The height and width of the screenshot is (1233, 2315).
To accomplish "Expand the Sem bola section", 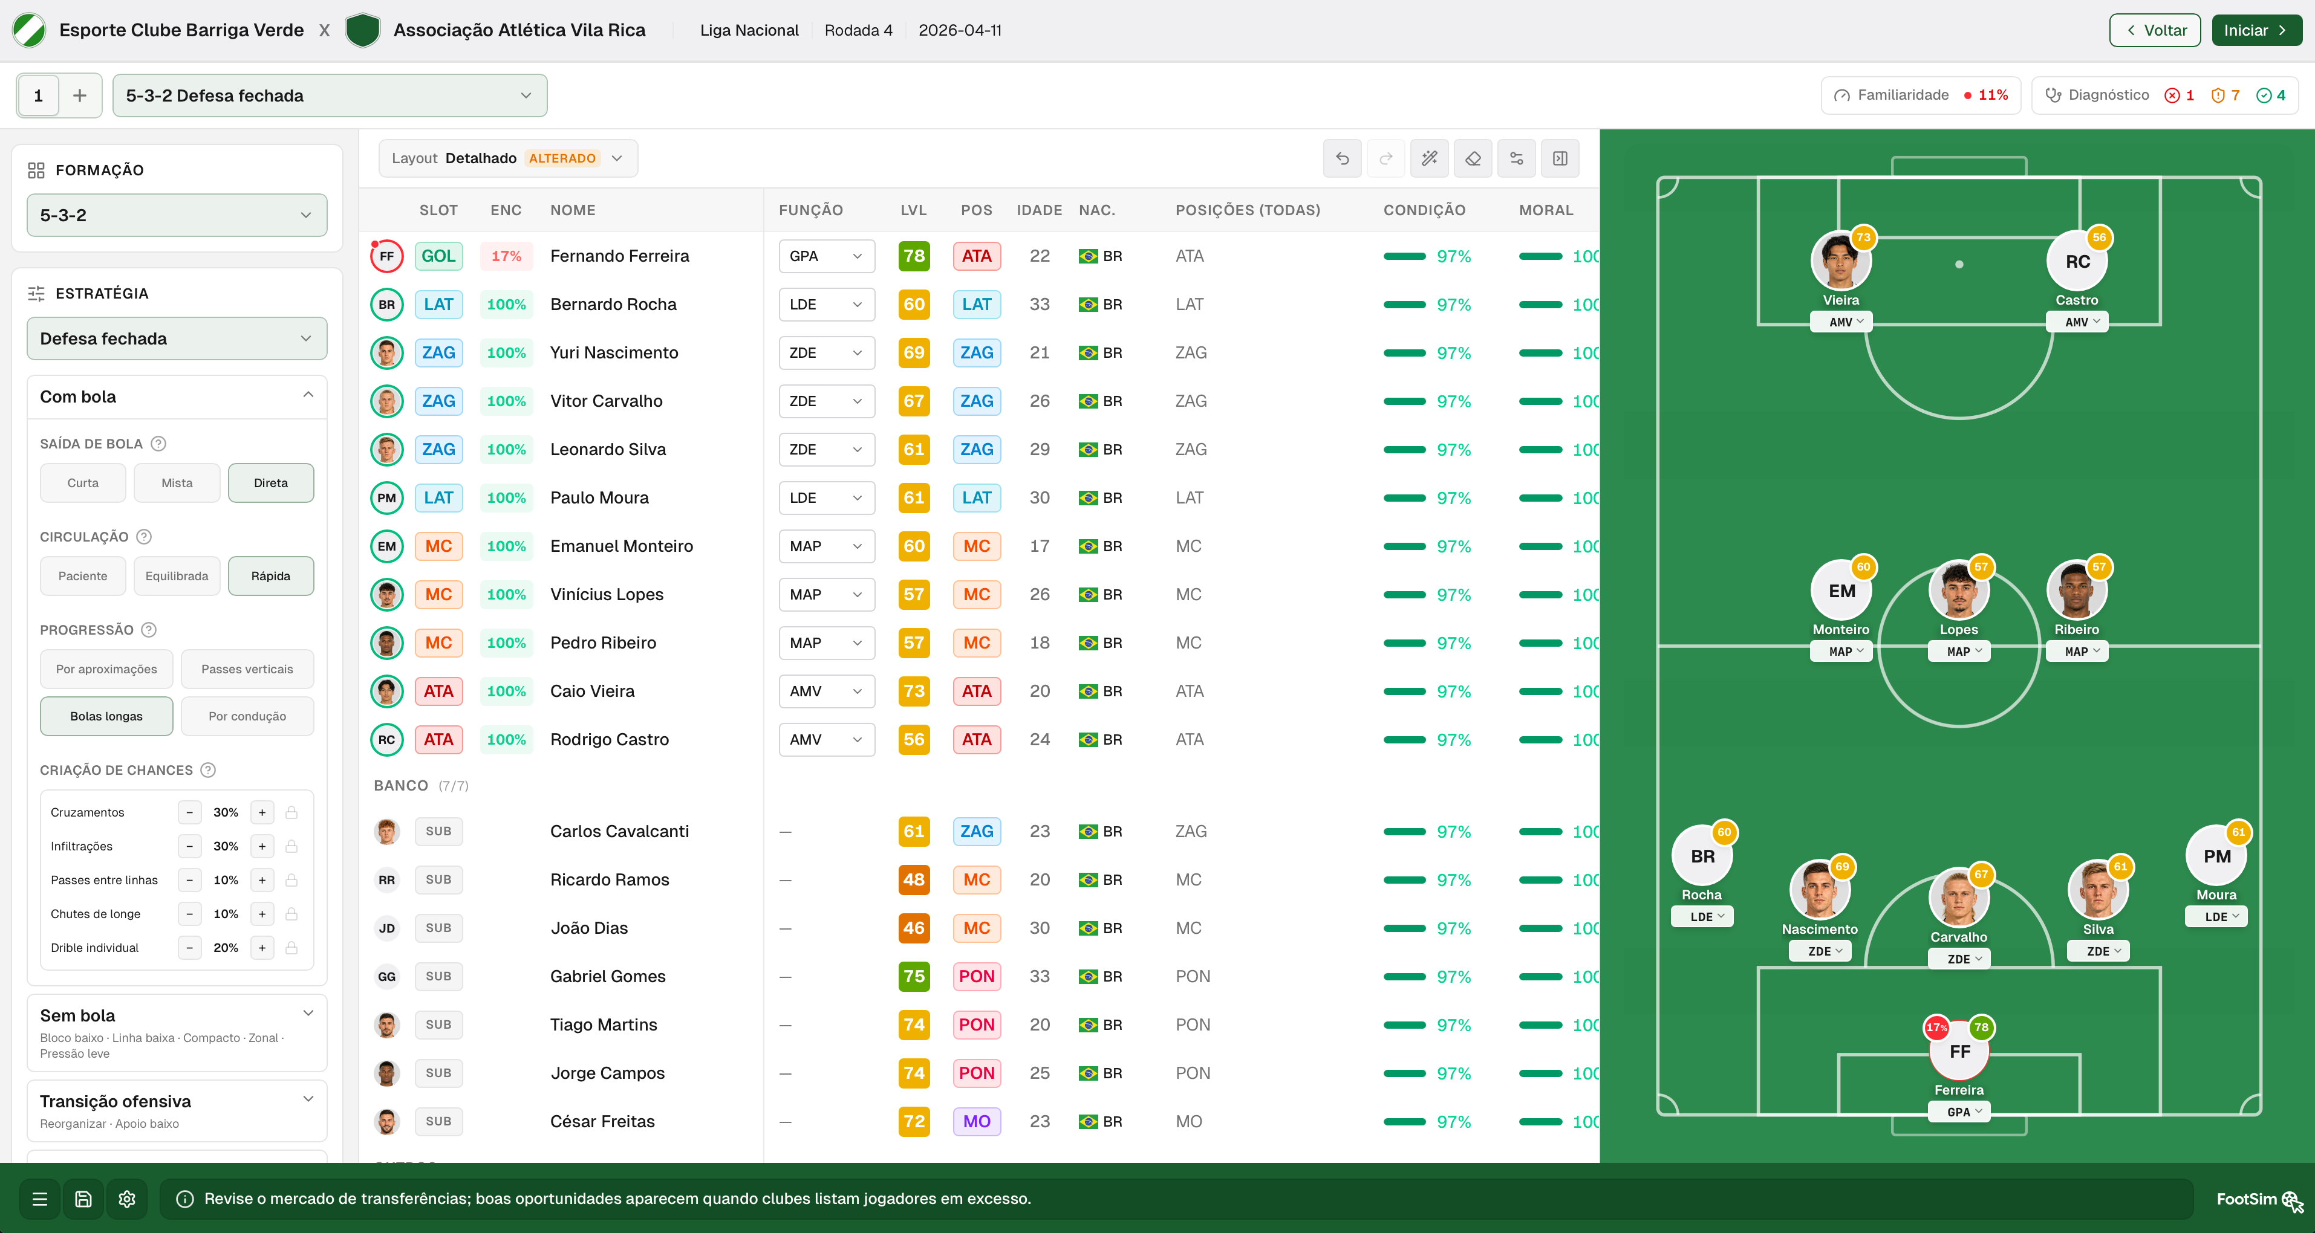I will click(177, 1033).
